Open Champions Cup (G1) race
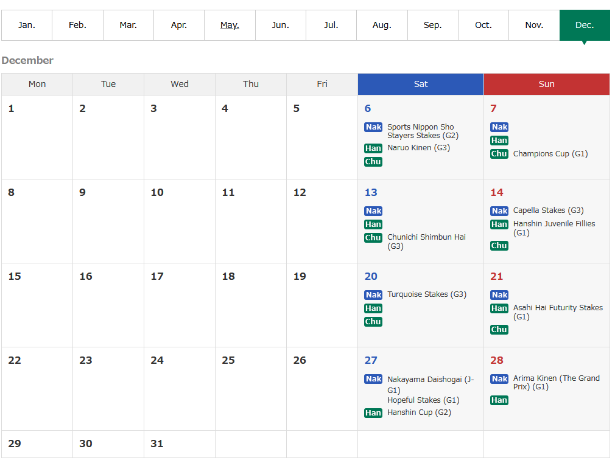The height and width of the screenshot is (466, 615). (550, 154)
